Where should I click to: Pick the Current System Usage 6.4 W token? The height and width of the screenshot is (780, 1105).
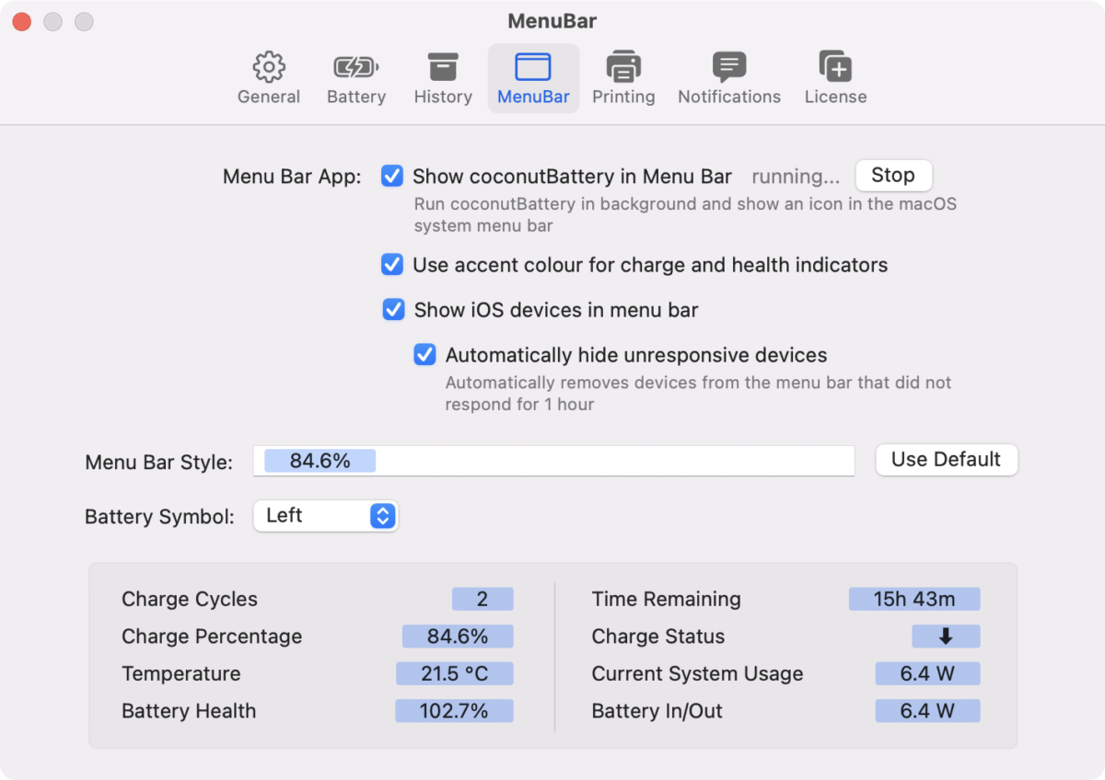927,673
